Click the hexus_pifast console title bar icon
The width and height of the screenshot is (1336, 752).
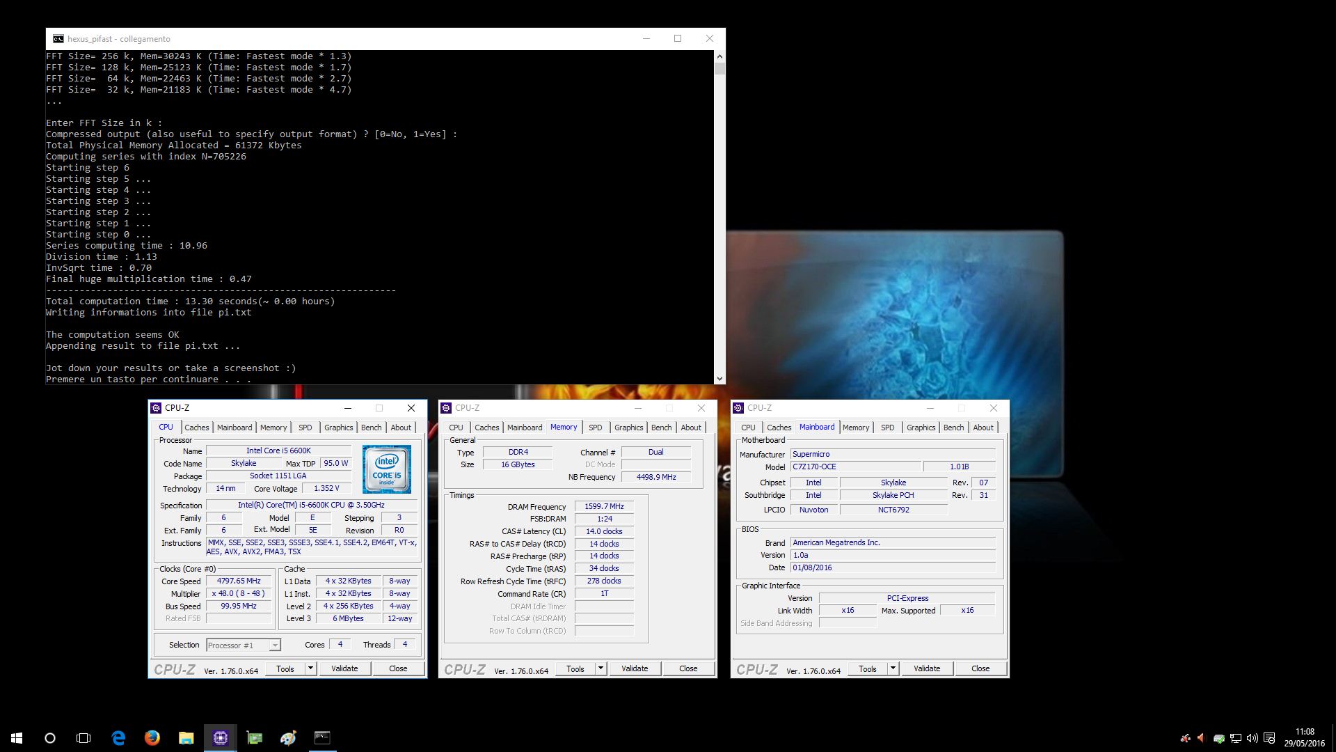58,39
